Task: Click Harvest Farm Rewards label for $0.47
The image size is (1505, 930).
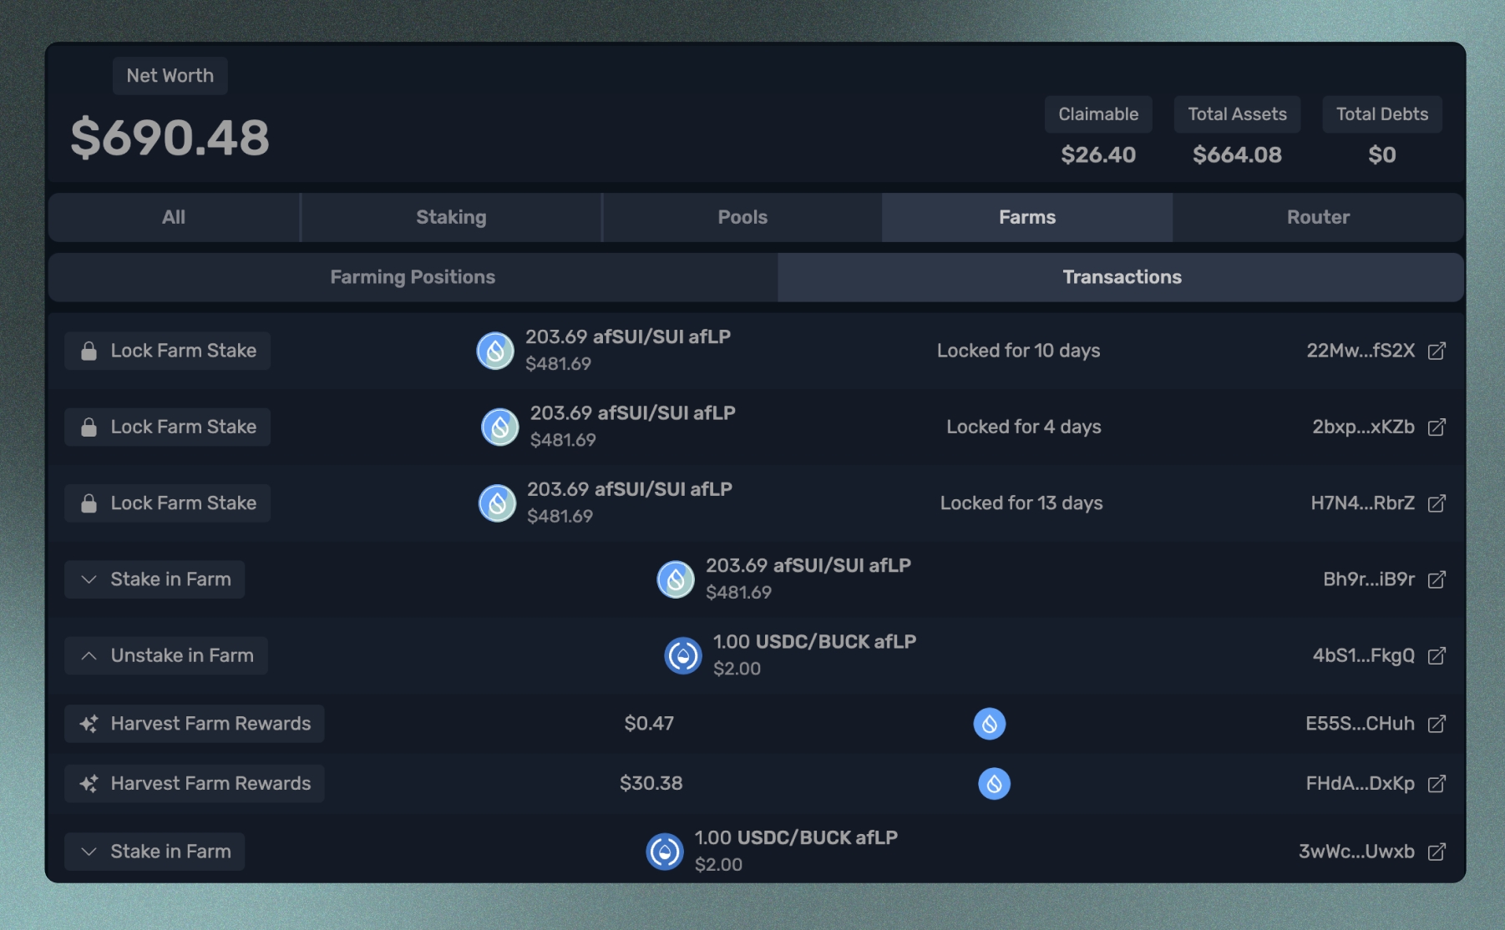Action: pyautogui.click(x=195, y=724)
